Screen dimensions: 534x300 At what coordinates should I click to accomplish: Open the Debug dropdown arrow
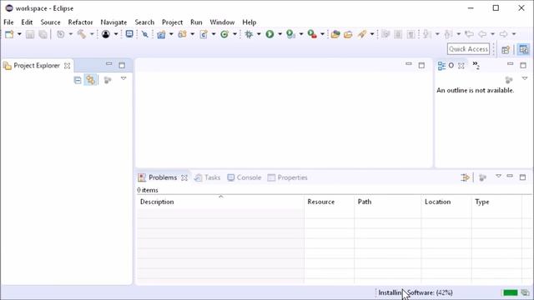click(x=259, y=34)
